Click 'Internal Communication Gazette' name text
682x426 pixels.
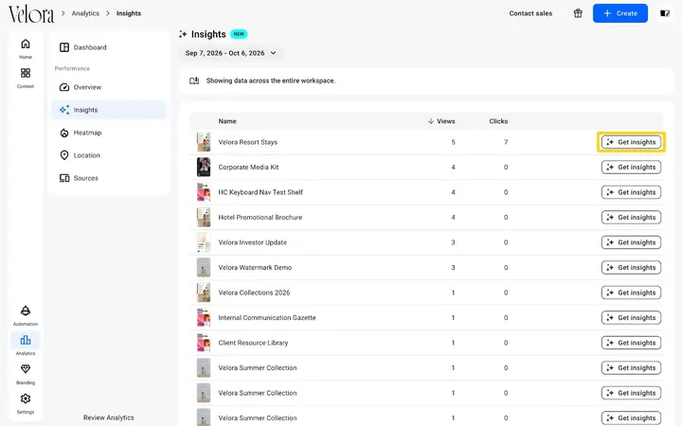pos(267,318)
